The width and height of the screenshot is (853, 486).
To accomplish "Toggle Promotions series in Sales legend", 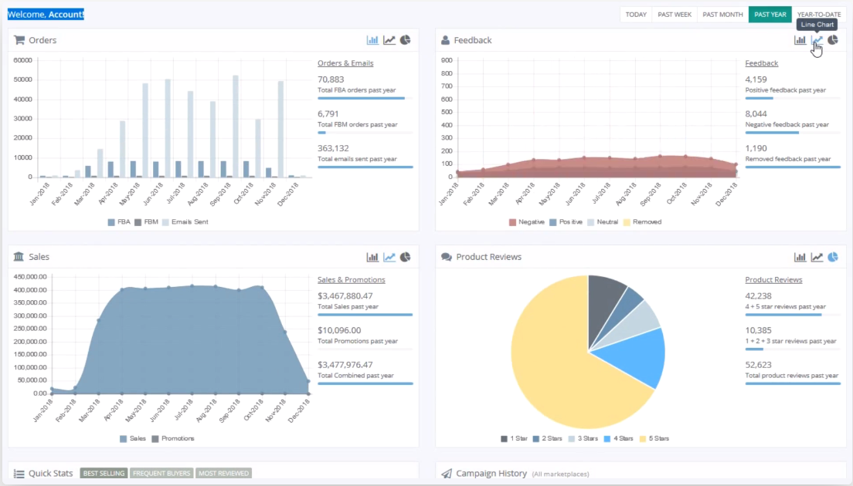I will tap(173, 439).
